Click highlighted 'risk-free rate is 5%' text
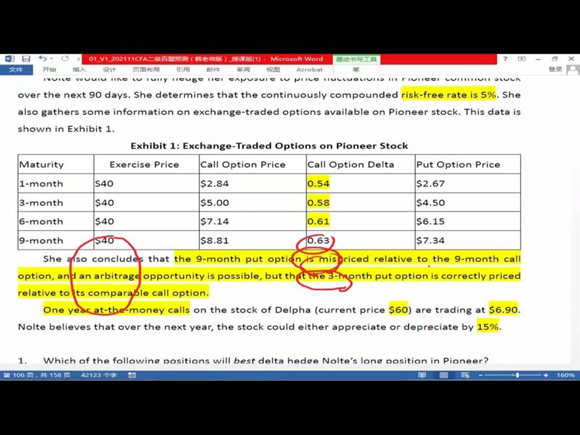Screen dimensions: 580x435 point(449,95)
